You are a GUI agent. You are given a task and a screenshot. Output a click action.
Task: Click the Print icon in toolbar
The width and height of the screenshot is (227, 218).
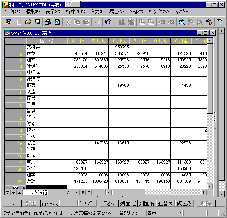[48, 22]
